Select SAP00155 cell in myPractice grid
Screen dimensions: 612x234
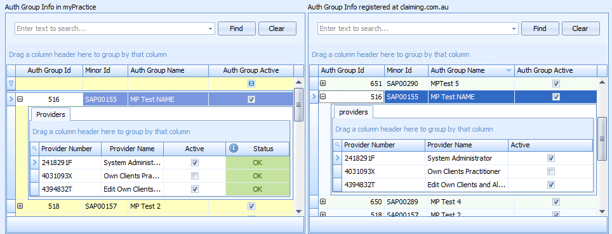tap(105, 99)
